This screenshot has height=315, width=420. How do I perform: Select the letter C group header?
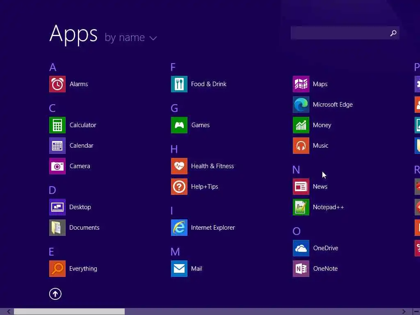(x=52, y=108)
